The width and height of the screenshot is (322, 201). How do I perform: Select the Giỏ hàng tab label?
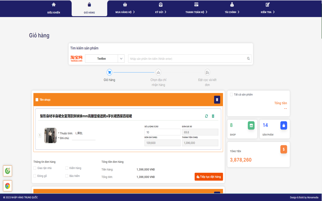coord(89,13)
